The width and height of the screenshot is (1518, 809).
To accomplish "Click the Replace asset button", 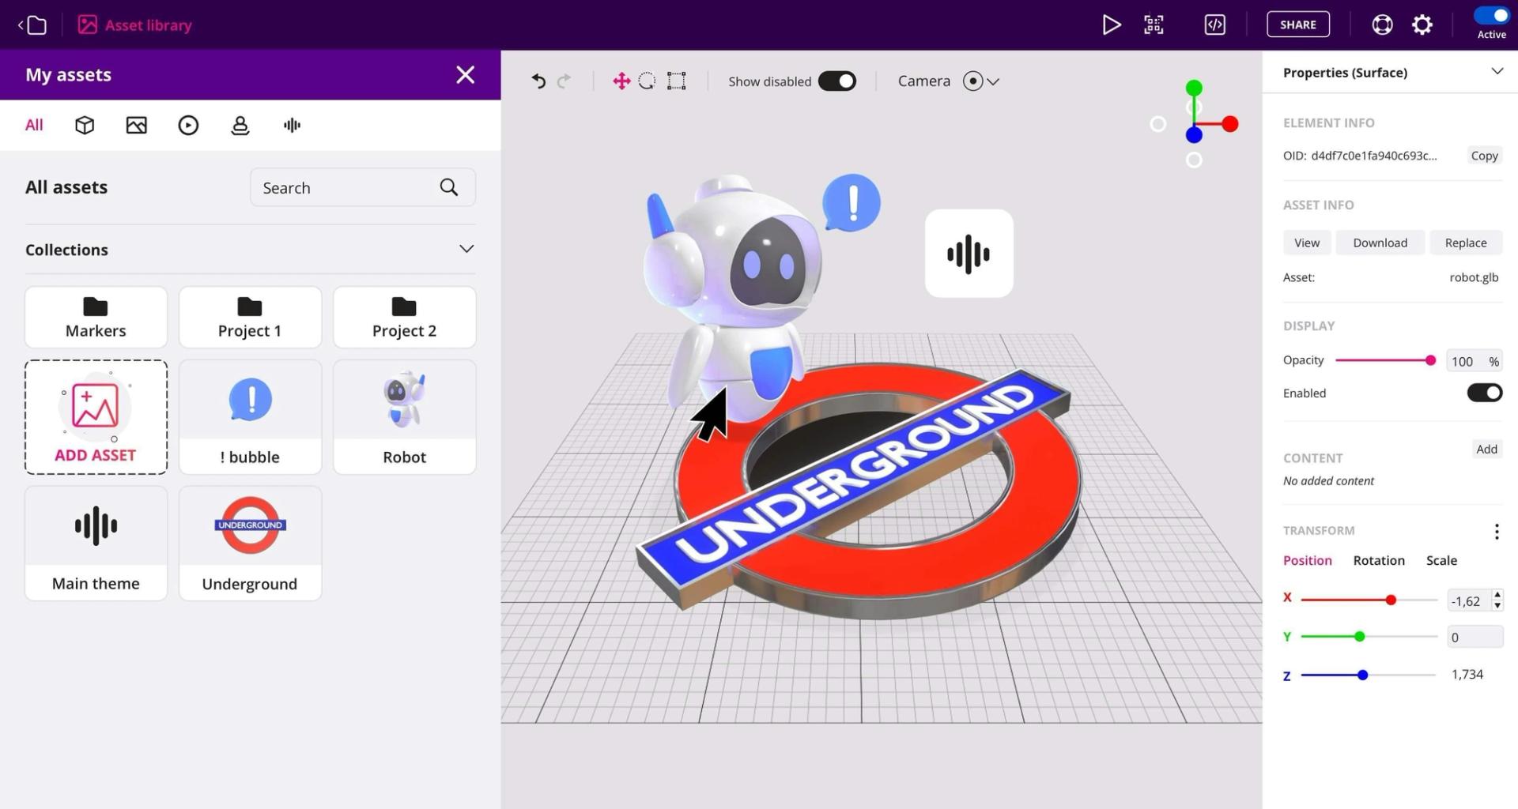I will [1465, 243].
